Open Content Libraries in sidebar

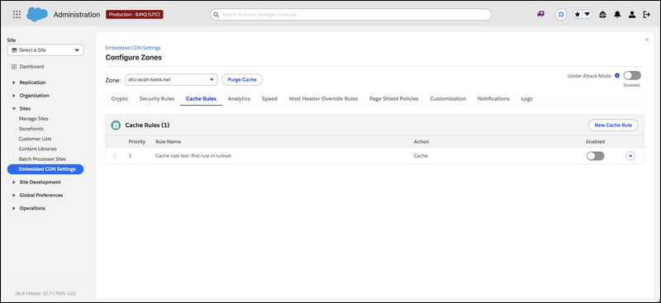click(x=37, y=149)
